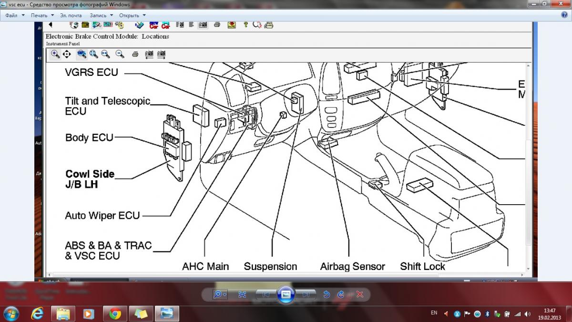The width and height of the screenshot is (572, 322).
Task: Select the pan move-arrows tool
Action: pos(67,54)
